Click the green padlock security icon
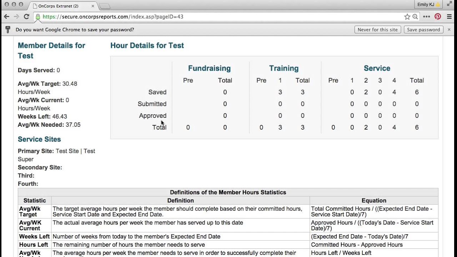 [38, 17]
